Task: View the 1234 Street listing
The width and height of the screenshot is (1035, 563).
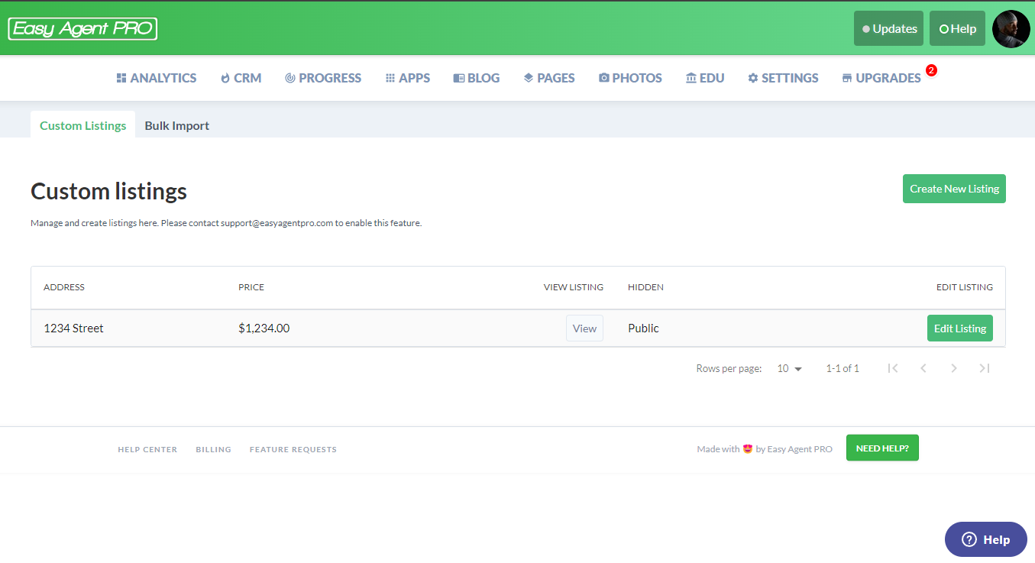Action: (584, 328)
